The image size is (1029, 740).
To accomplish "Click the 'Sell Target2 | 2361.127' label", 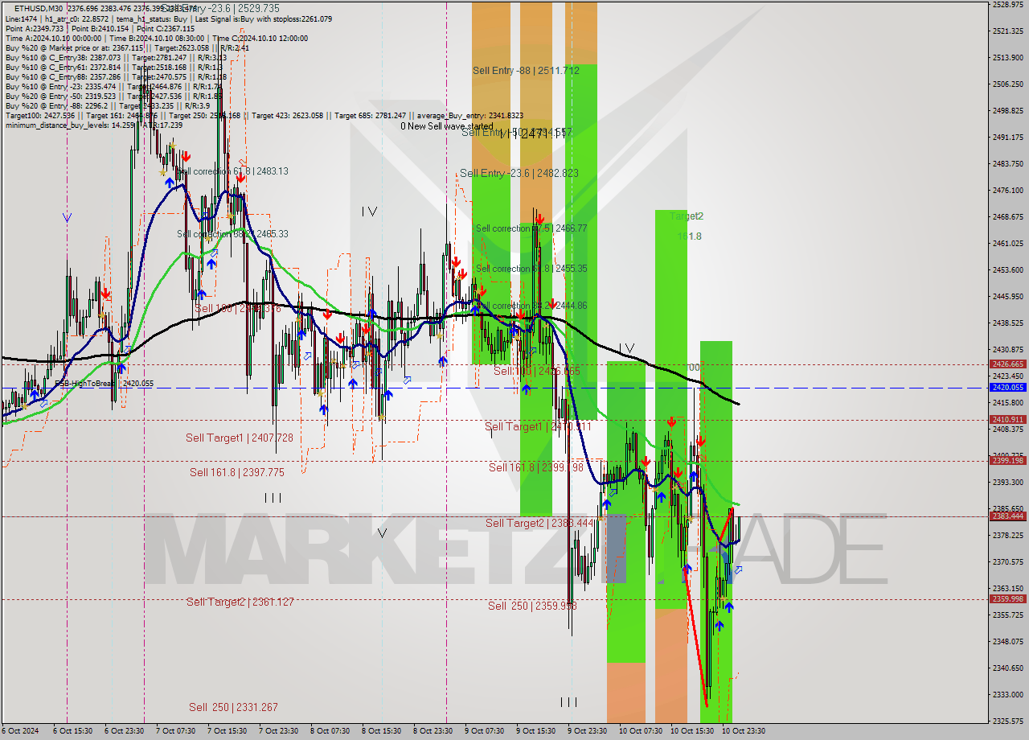I will (x=240, y=602).
